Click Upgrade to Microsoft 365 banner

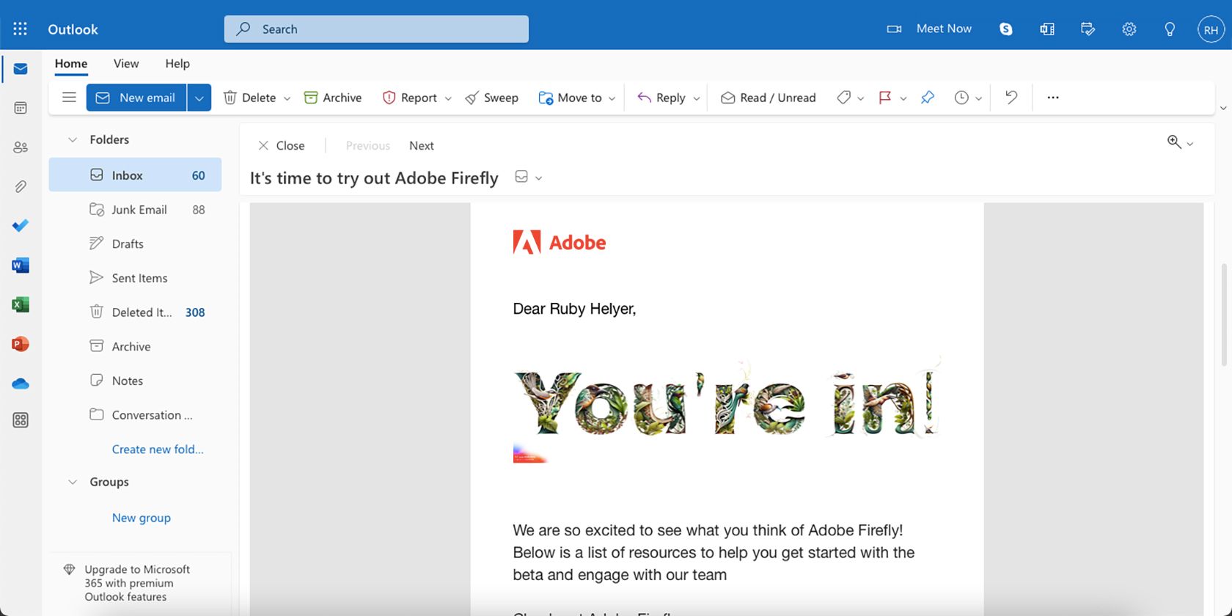[x=138, y=583]
